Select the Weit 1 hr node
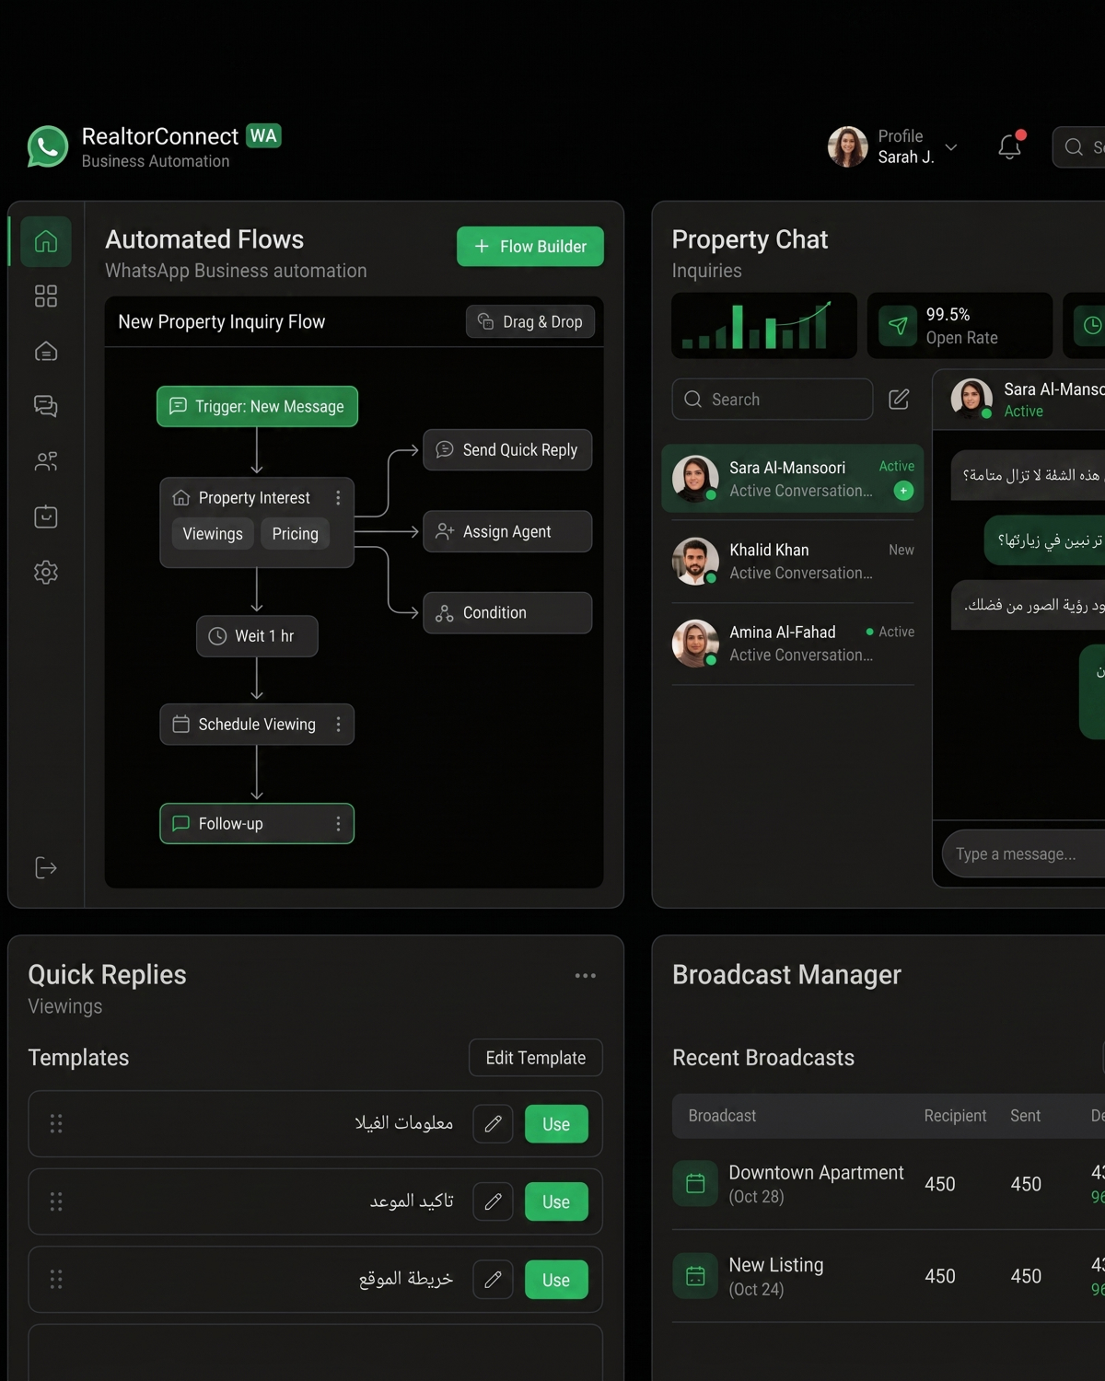The image size is (1105, 1381). [x=257, y=636]
